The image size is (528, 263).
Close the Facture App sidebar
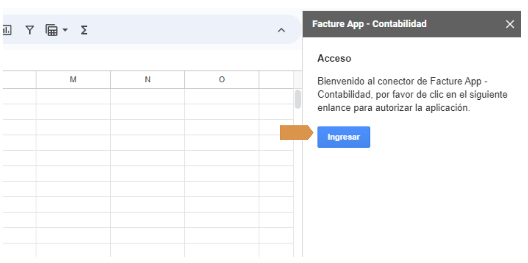pyautogui.click(x=510, y=25)
